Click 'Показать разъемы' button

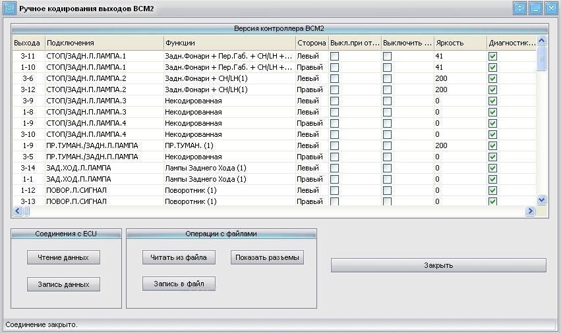pos(267,257)
